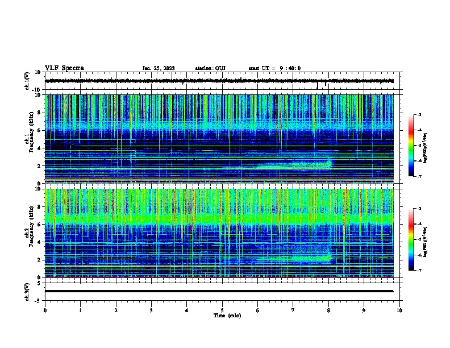This screenshot has height=348, width=450.
Task: Click the "-7" label on ch.2 colorbar
Action: (x=419, y=270)
